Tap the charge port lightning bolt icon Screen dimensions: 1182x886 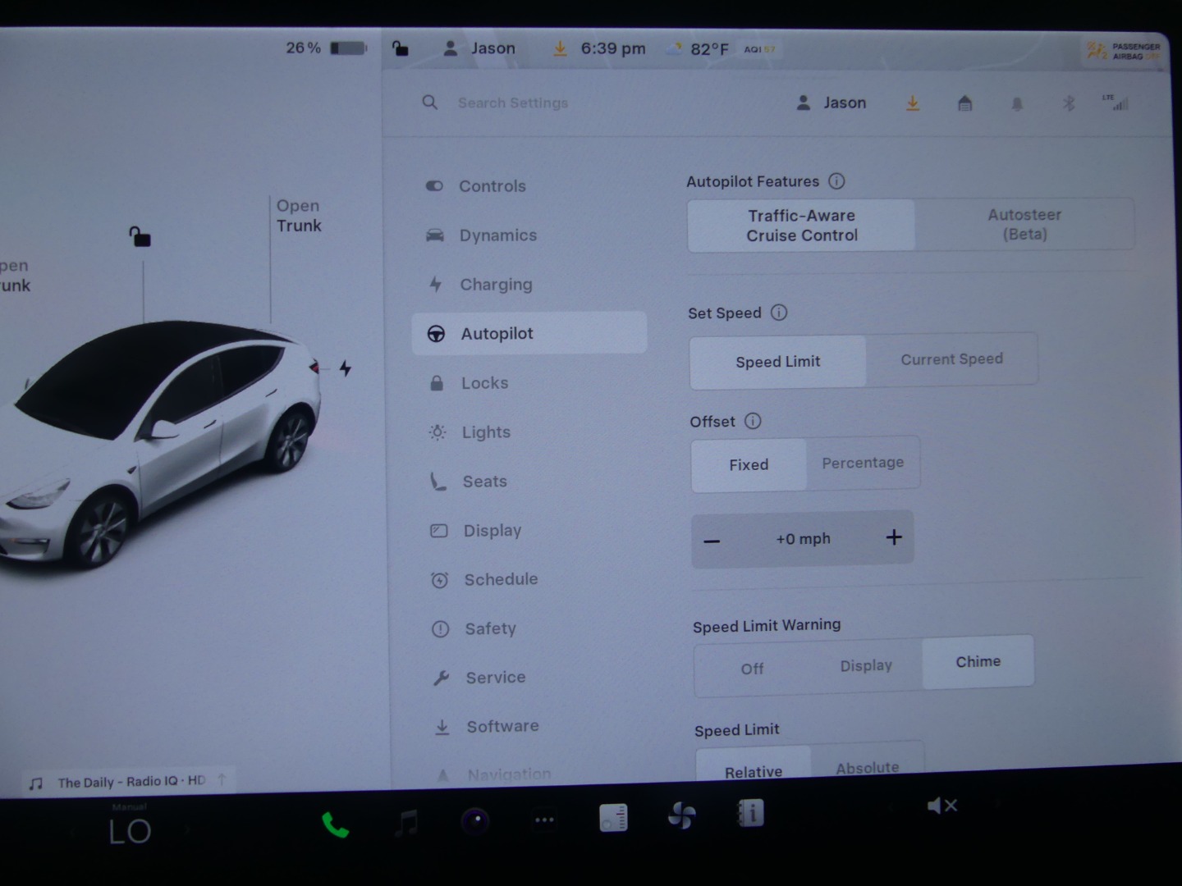coord(346,368)
